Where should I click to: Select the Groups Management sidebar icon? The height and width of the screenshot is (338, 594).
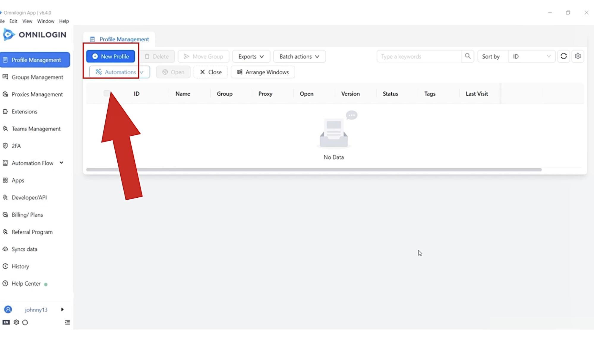click(5, 77)
